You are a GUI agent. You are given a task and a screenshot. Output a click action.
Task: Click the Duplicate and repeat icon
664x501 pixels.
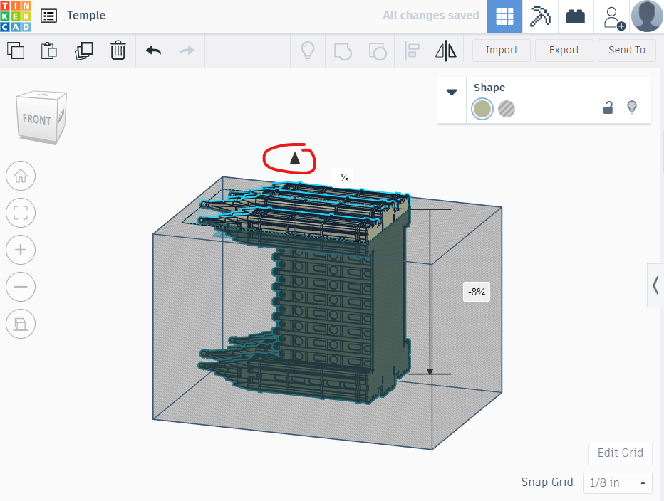(84, 51)
